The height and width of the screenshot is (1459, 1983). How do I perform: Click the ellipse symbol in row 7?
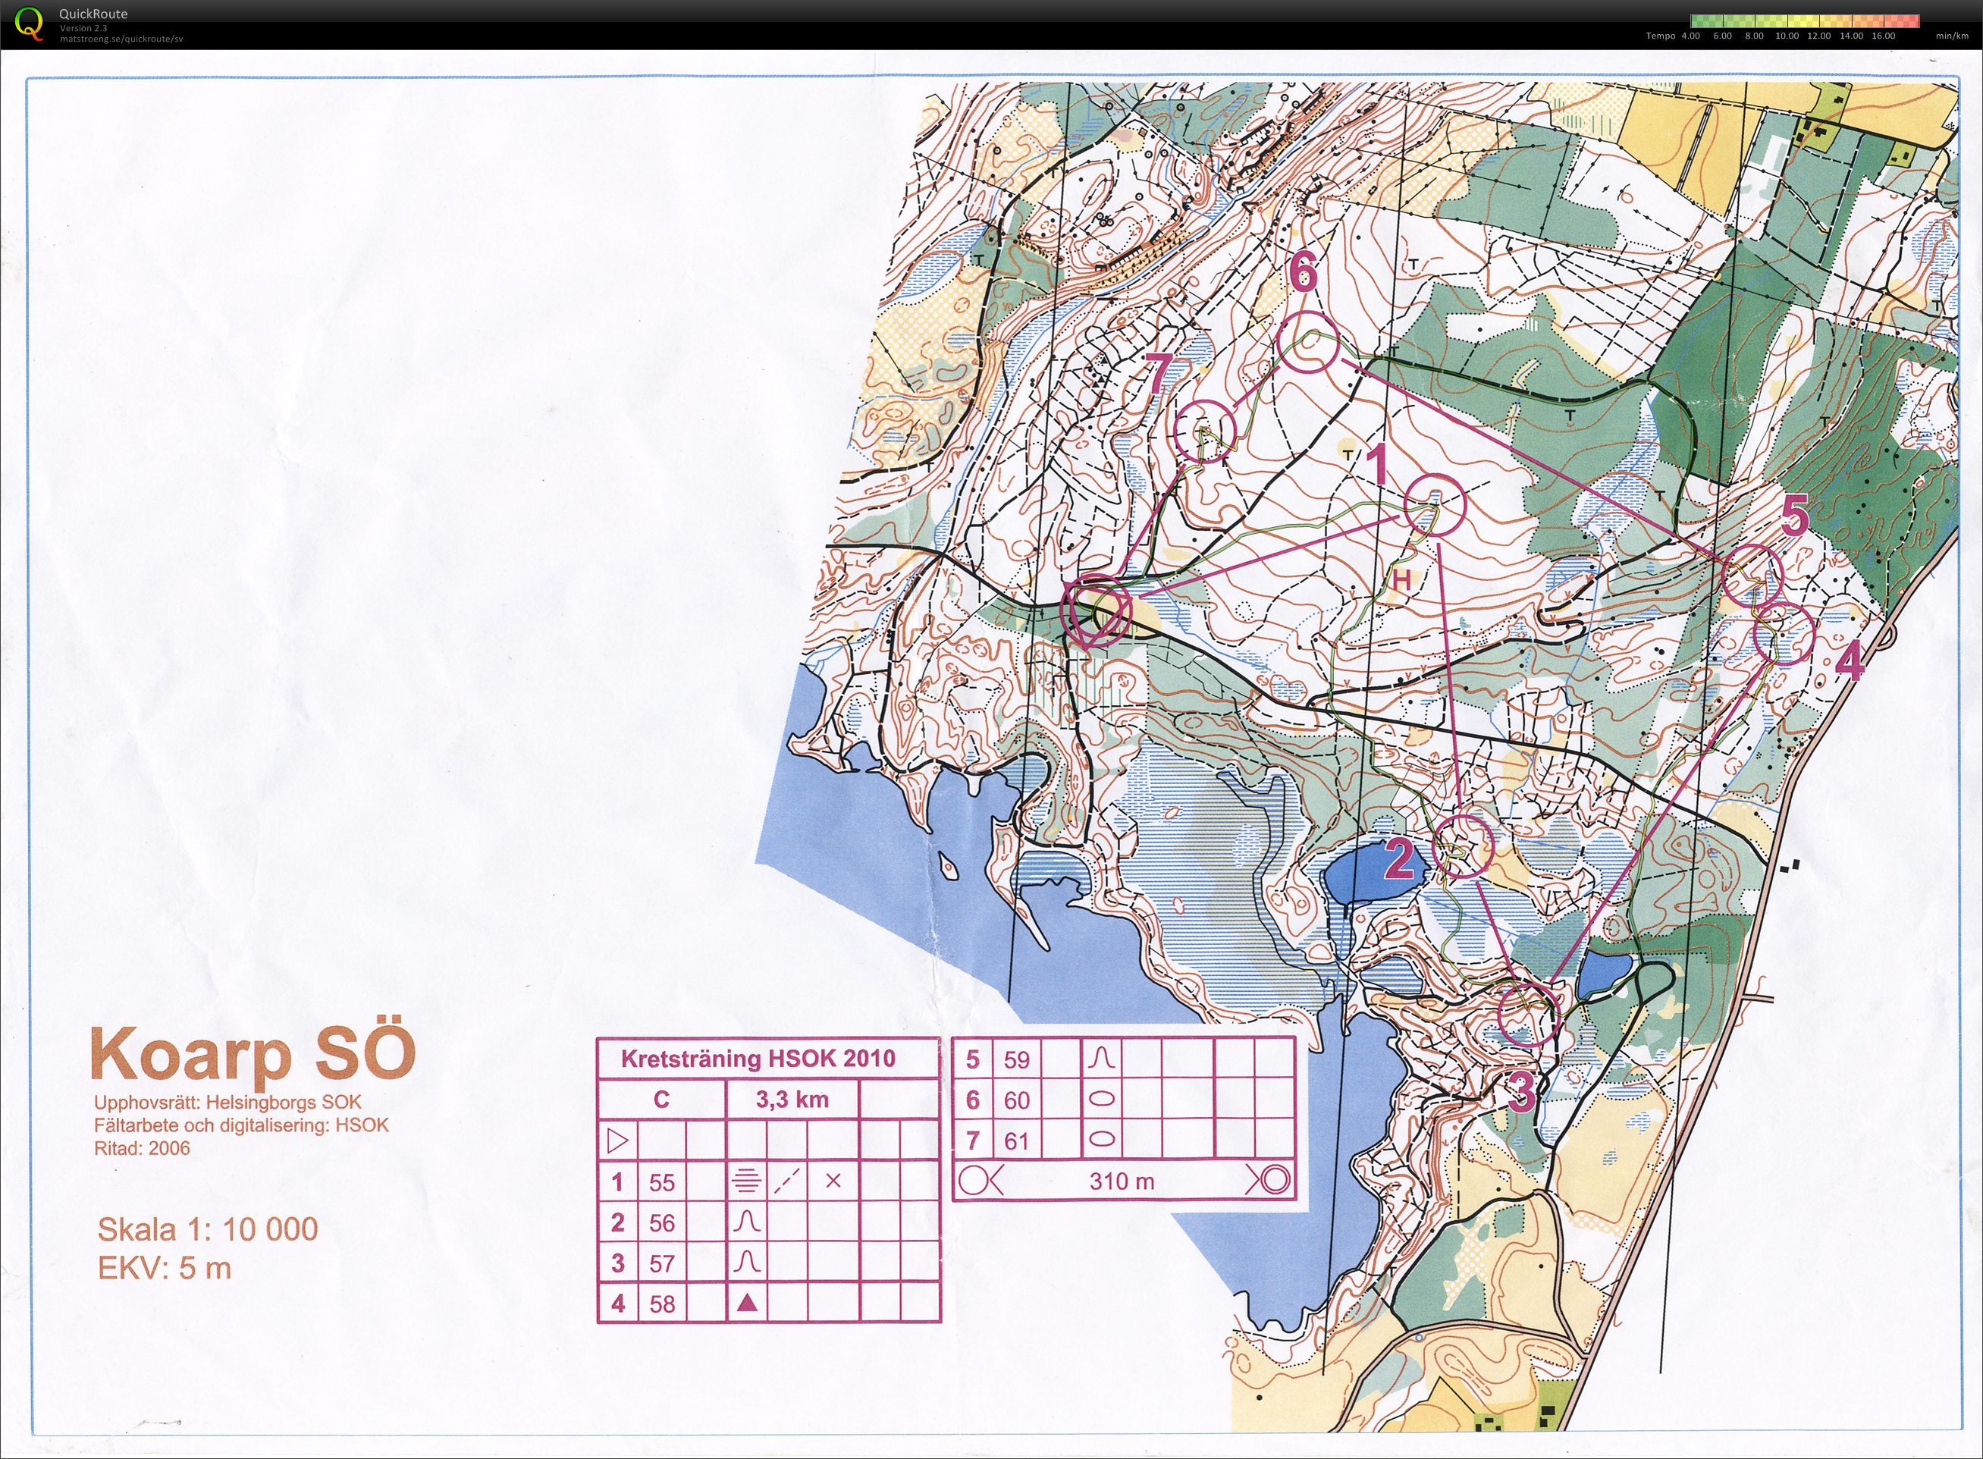(1103, 1141)
